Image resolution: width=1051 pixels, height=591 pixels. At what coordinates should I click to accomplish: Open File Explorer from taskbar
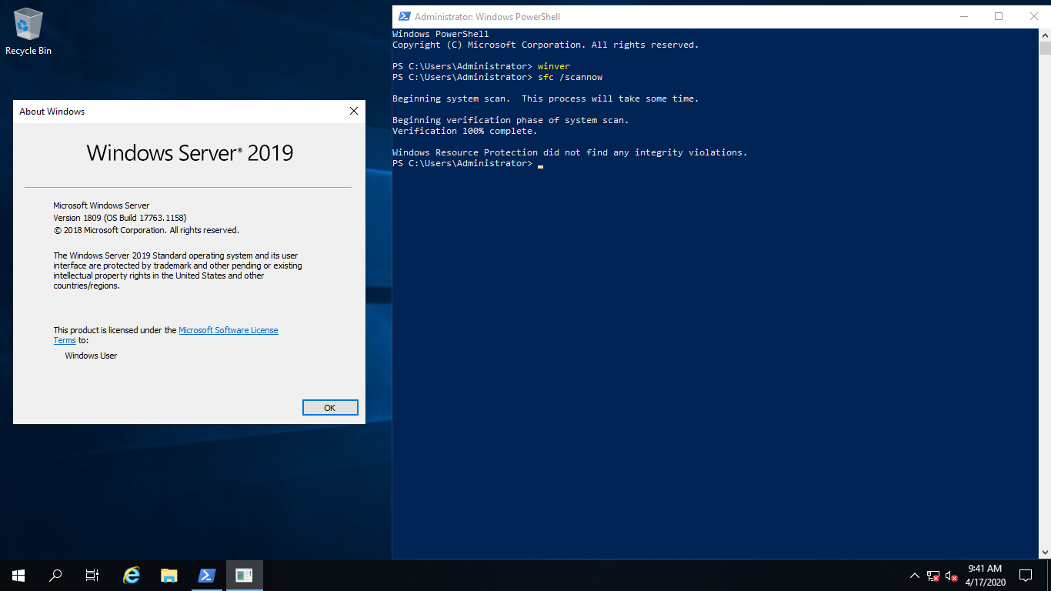point(169,576)
